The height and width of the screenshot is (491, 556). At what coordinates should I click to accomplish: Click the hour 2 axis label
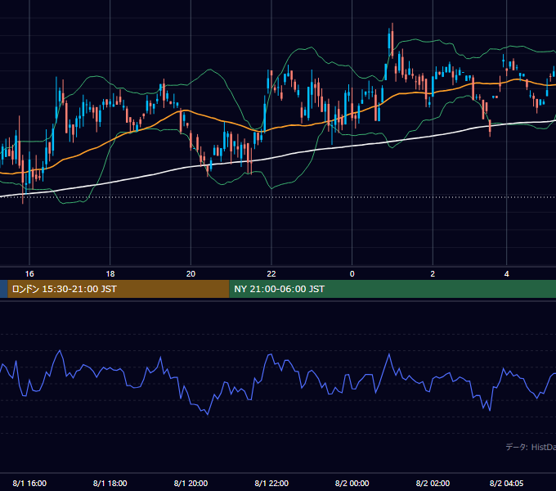point(433,274)
